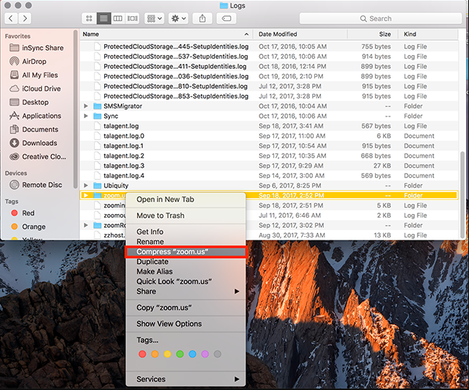Apply red tag color in context menu

point(142,354)
